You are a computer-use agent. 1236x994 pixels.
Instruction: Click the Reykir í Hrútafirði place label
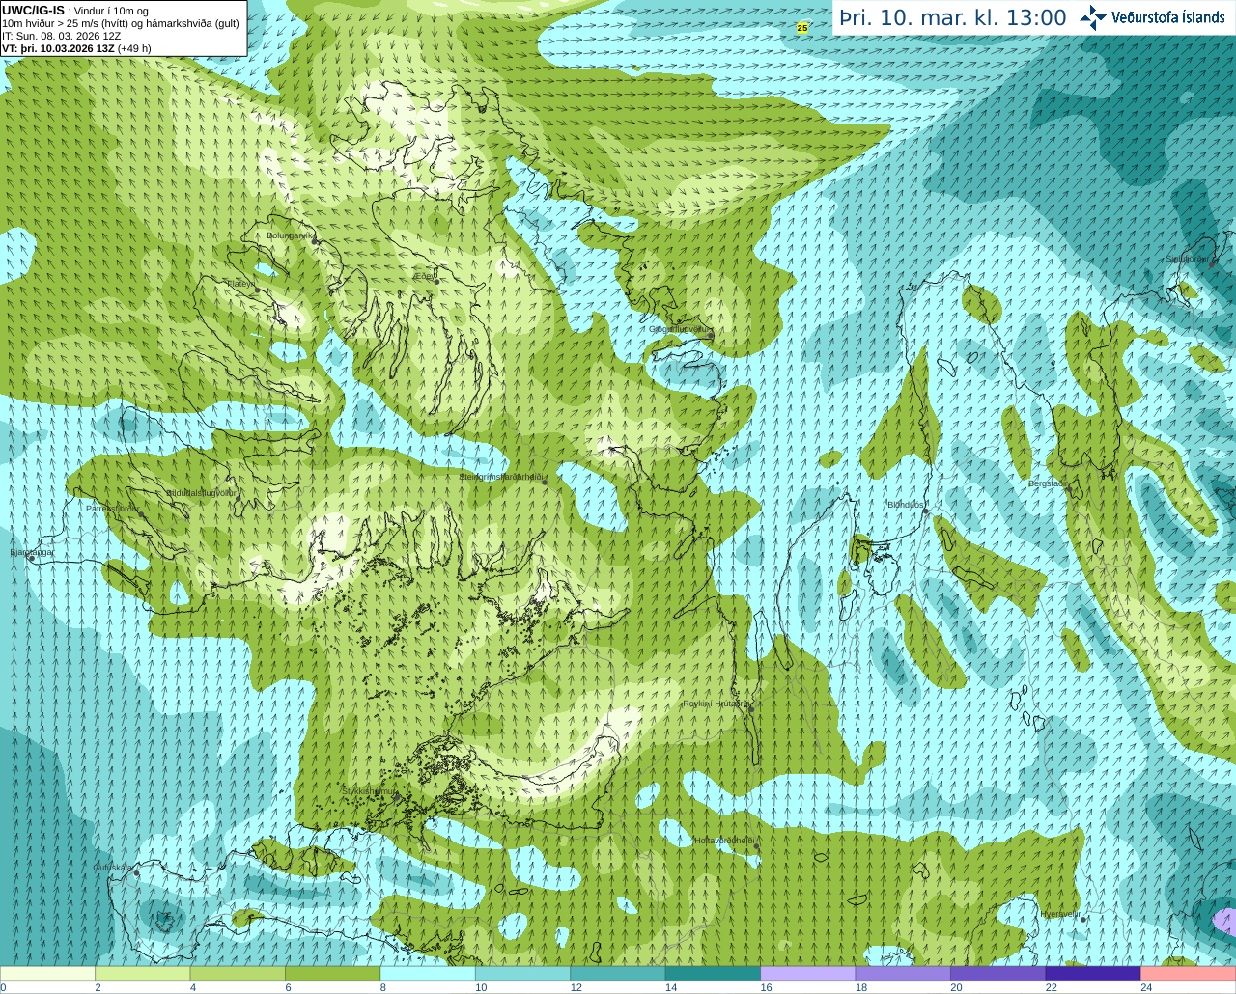[x=716, y=704]
